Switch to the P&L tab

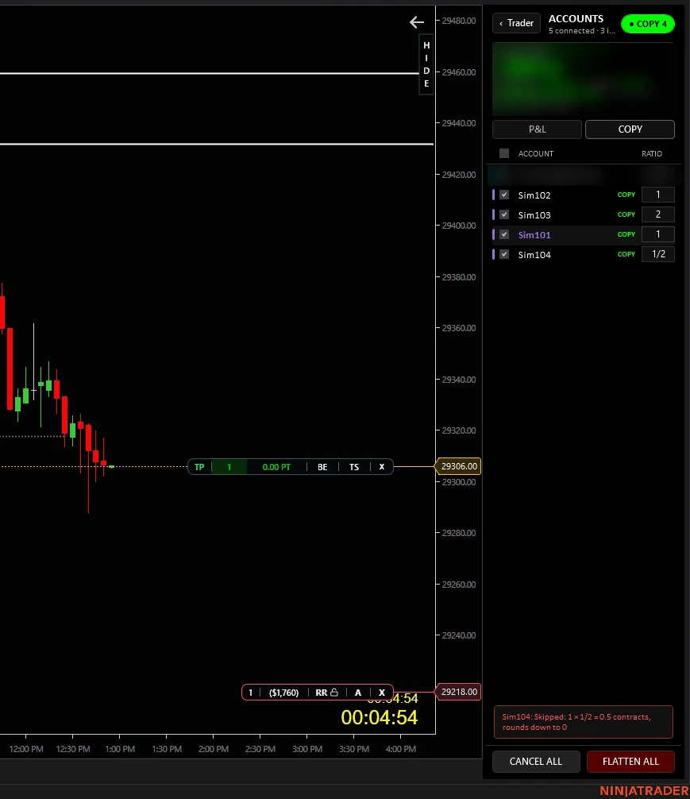[537, 129]
